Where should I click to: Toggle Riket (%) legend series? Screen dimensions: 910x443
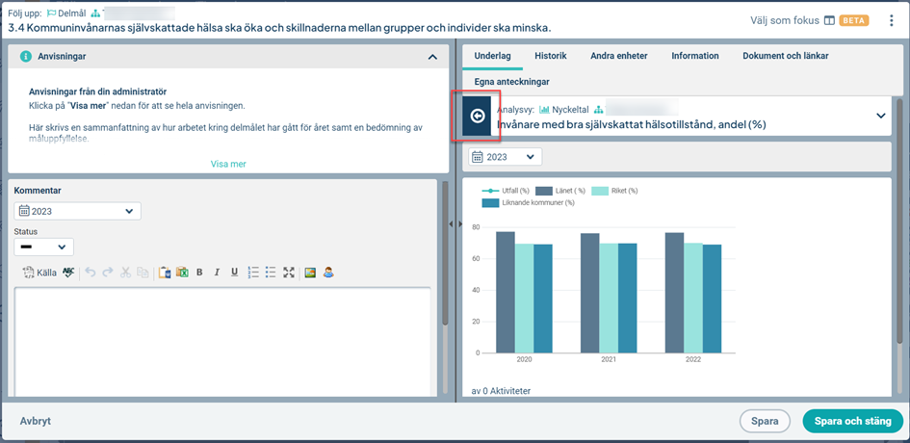click(614, 191)
